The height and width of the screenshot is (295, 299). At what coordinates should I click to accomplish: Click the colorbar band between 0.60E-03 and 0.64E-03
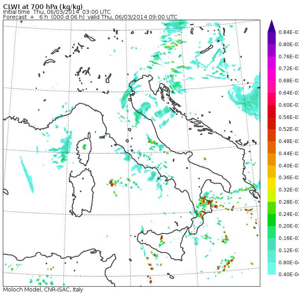271,99
